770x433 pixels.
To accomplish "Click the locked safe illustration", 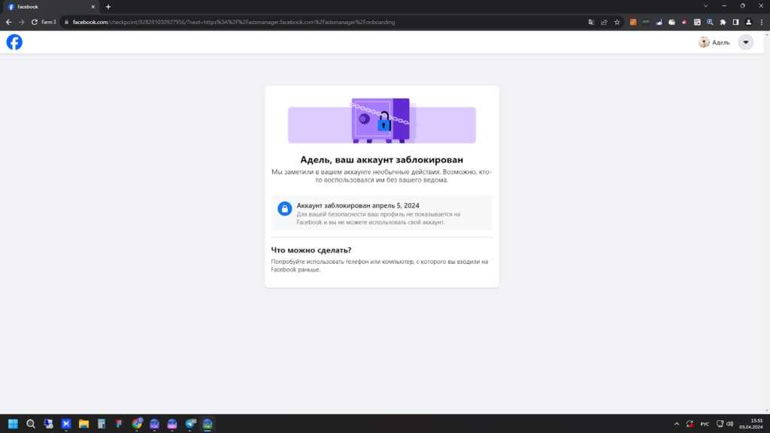I will pyautogui.click(x=381, y=121).
